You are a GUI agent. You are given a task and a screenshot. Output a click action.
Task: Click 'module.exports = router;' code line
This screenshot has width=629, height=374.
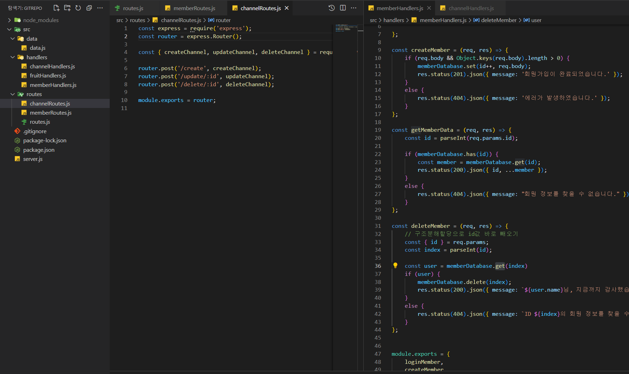tap(177, 100)
